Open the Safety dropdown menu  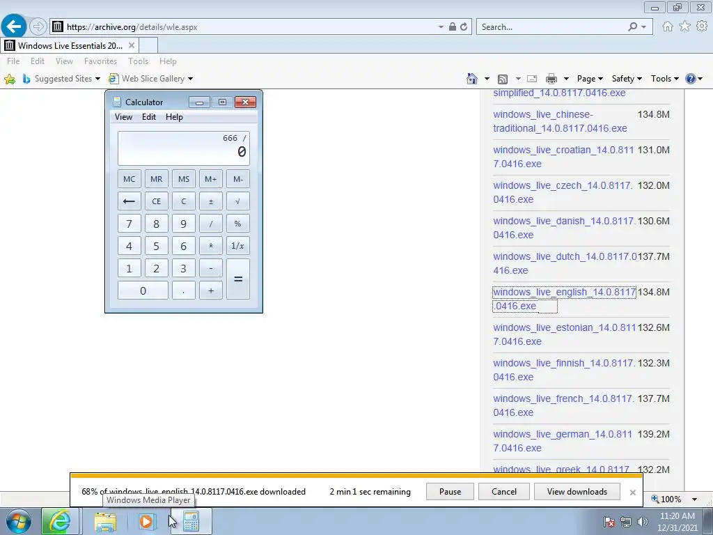[627, 79]
